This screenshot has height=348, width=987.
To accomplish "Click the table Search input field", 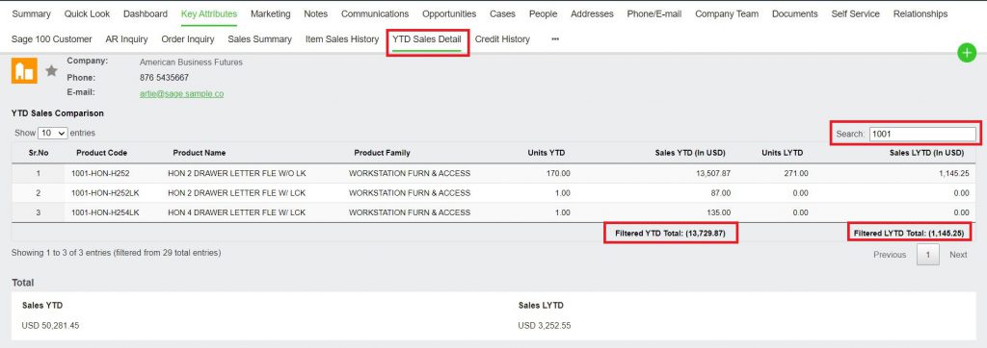I will (x=922, y=134).
